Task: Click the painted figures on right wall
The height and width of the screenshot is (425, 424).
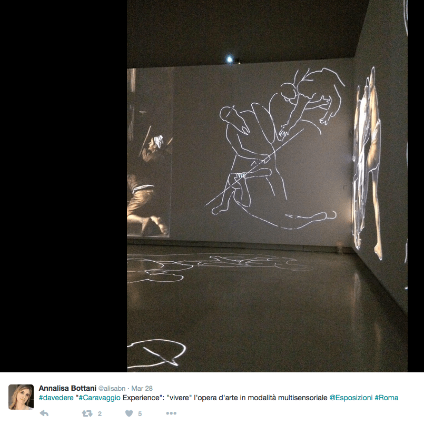Action: 367,163
